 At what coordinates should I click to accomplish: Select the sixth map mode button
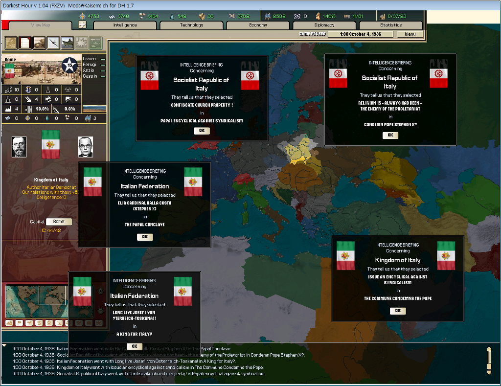click(59, 323)
